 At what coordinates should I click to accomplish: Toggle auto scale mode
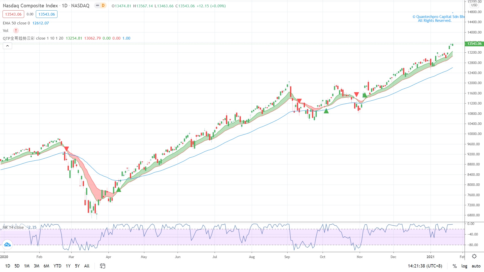click(x=476, y=266)
